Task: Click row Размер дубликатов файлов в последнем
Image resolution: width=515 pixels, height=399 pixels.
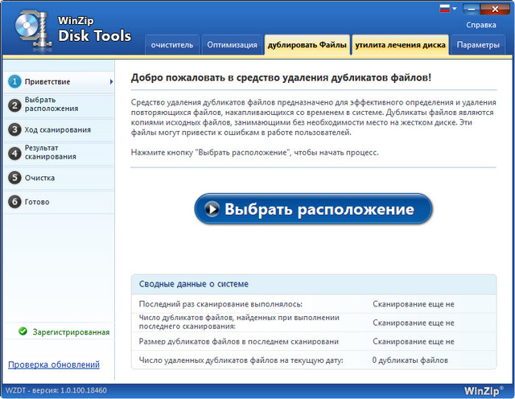Action: click(314, 341)
